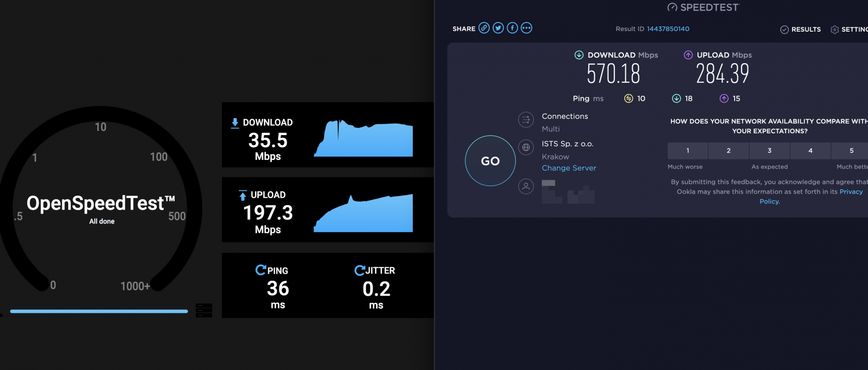The image size is (868, 370).
Task: Click the Krakow server location text
Action: 556,157
